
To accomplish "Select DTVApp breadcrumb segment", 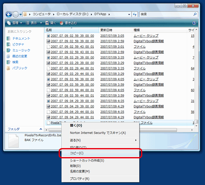I will (100, 14).
